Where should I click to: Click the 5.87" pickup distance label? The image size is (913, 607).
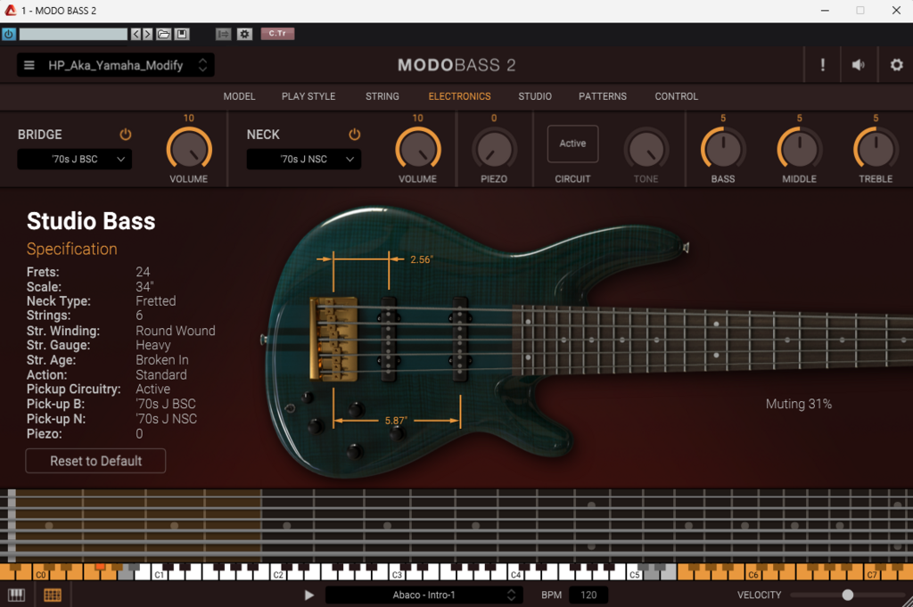pyautogui.click(x=396, y=421)
